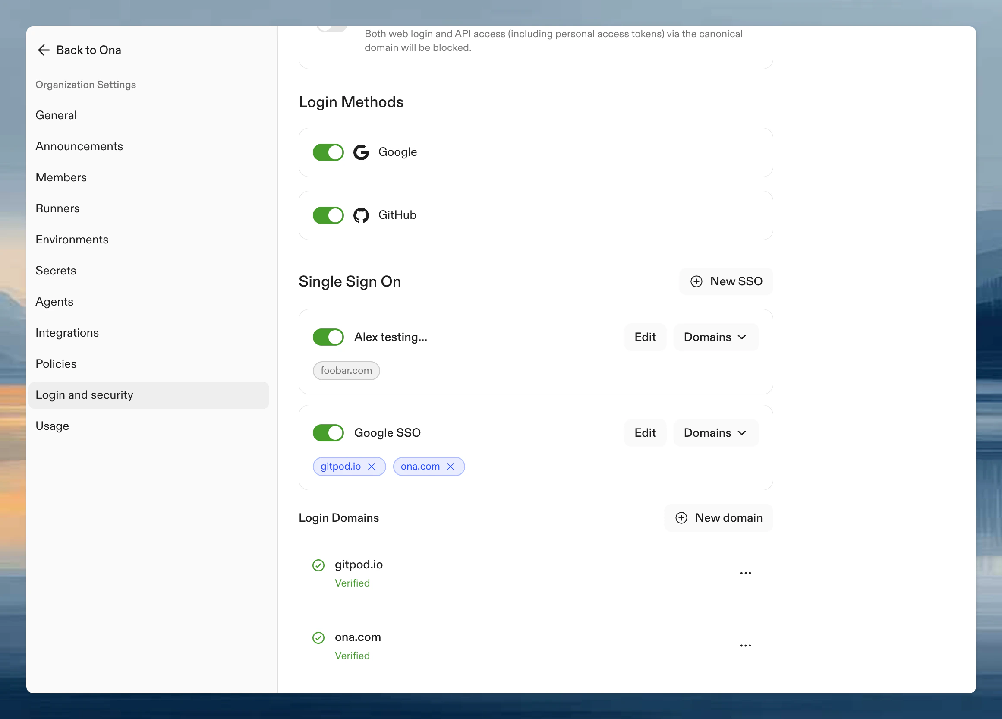The height and width of the screenshot is (719, 1002).
Task: Click the Google logo in Login Methods
Action: click(361, 152)
